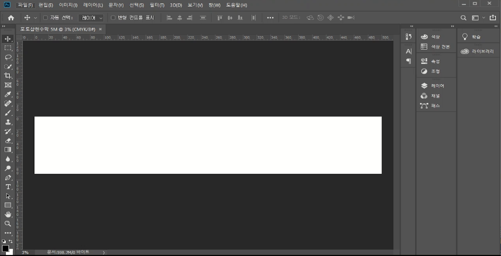Open the 편집(E) menu

(x=46, y=5)
